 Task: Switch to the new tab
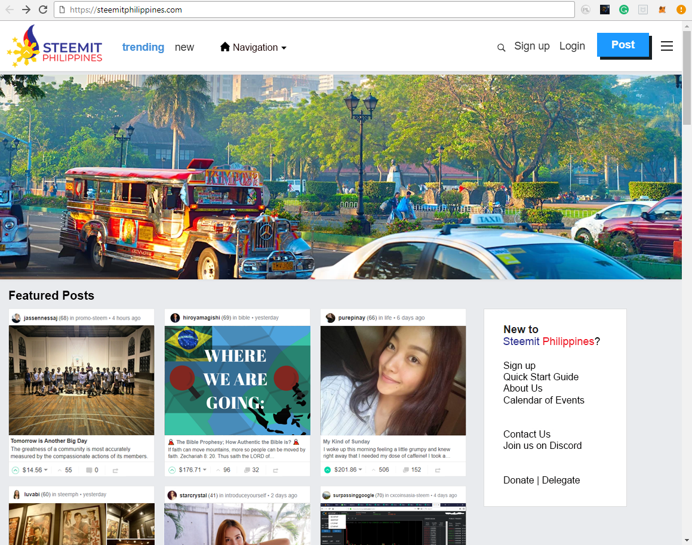184,47
